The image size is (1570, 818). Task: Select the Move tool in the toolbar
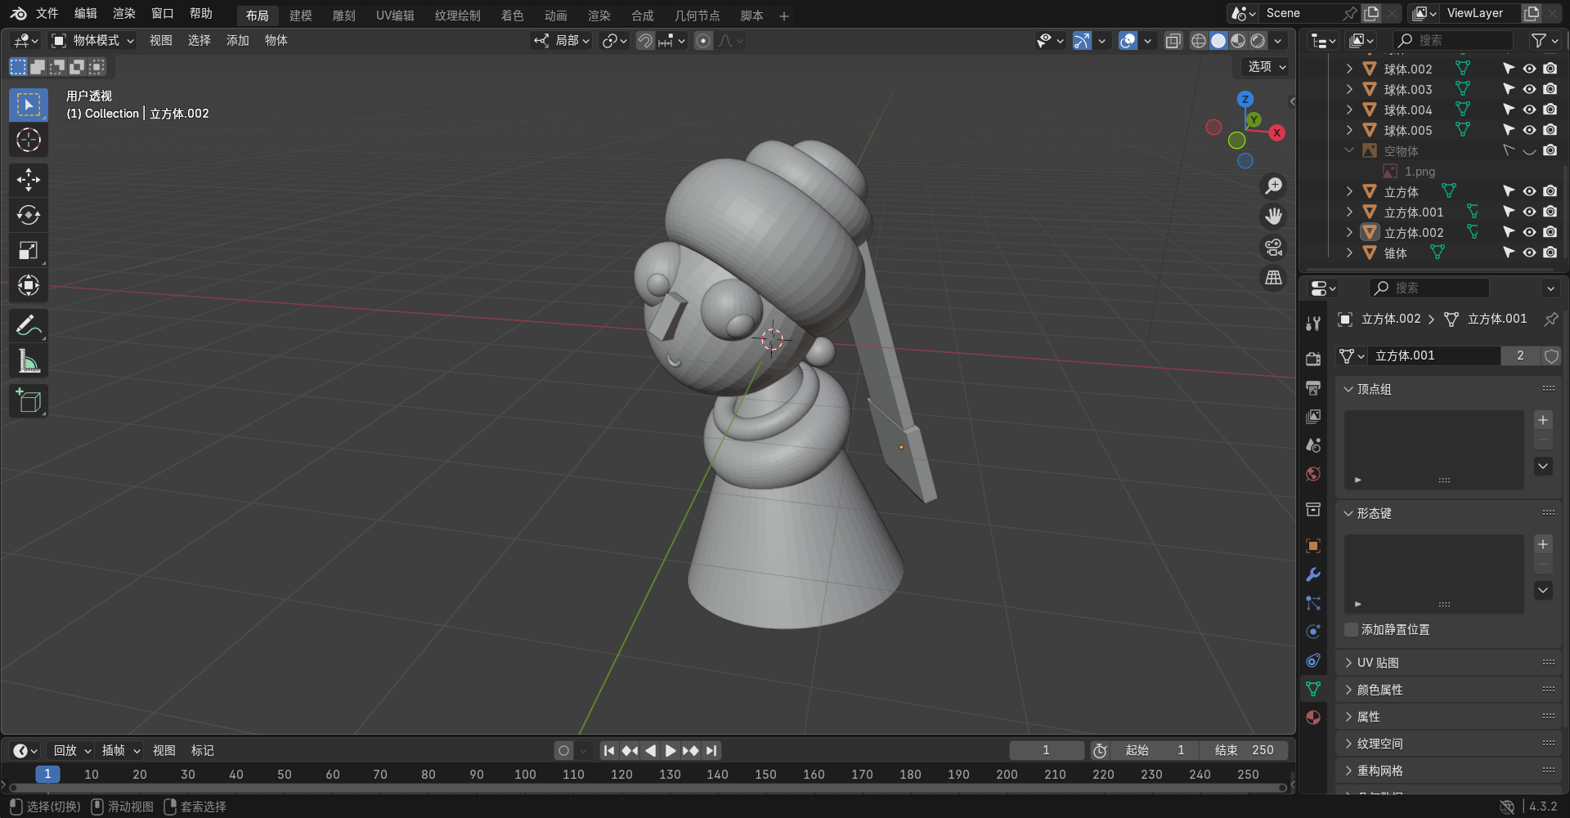pos(29,180)
